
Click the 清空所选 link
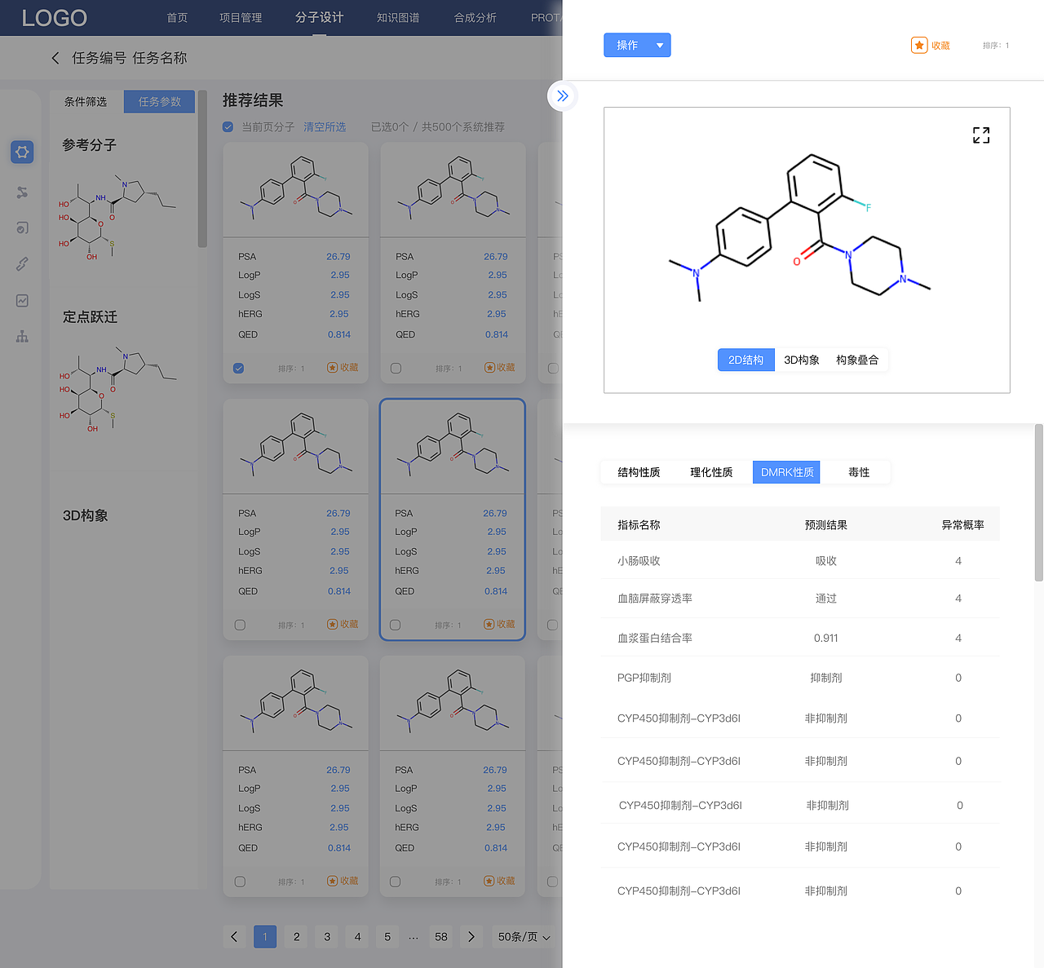tap(325, 127)
